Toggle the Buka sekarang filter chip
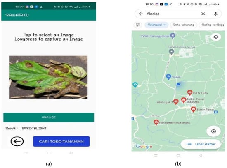The height and width of the screenshot is (168, 227). [x=183, y=25]
